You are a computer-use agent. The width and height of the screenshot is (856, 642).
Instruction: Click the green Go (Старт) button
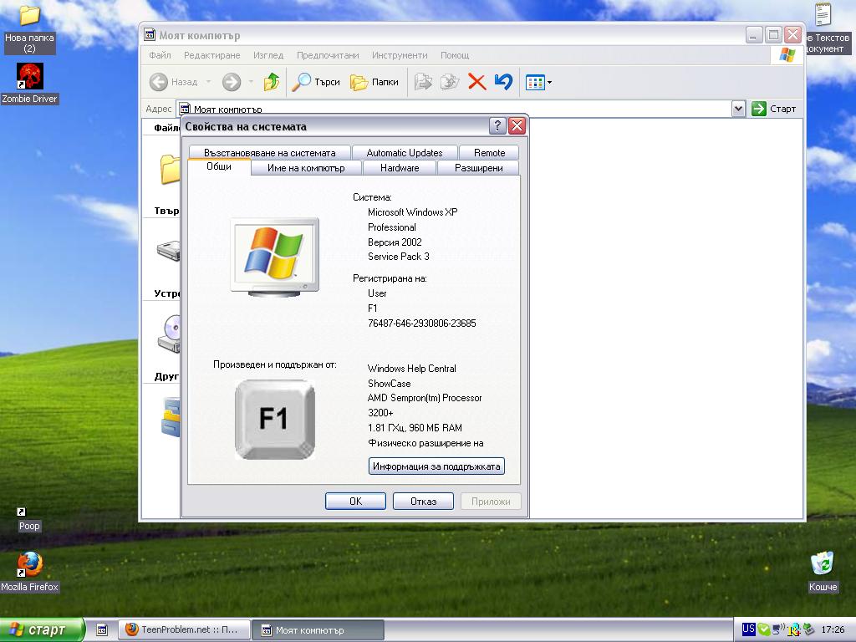[773, 109]
